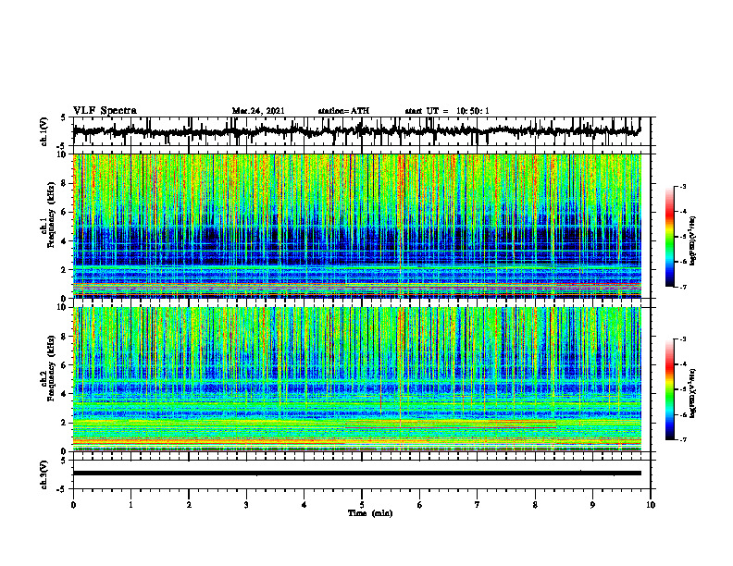Click the "ch.3(V)" axis label

(43, 475)
